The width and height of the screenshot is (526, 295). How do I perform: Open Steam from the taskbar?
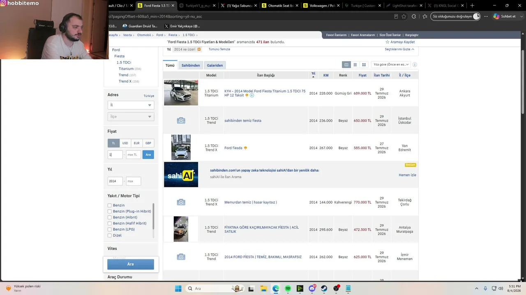[324, 288]
